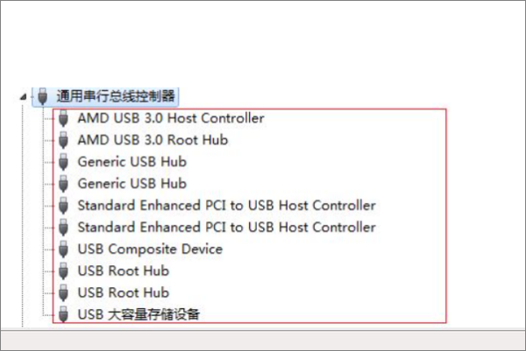This screenshot has width=526, height=351.
Task: Select the second USB Root Hub text
Action: 123,292
